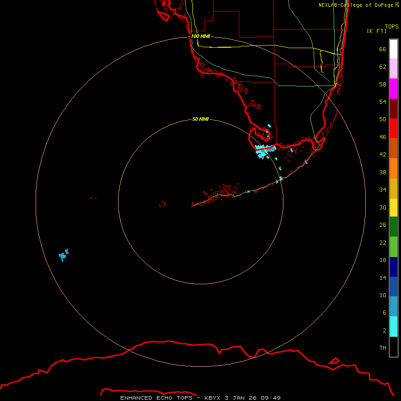The height and width of the screenshot is (401, 401).
Task: Select the bright red legend swatch
Action: coord(393,128)
